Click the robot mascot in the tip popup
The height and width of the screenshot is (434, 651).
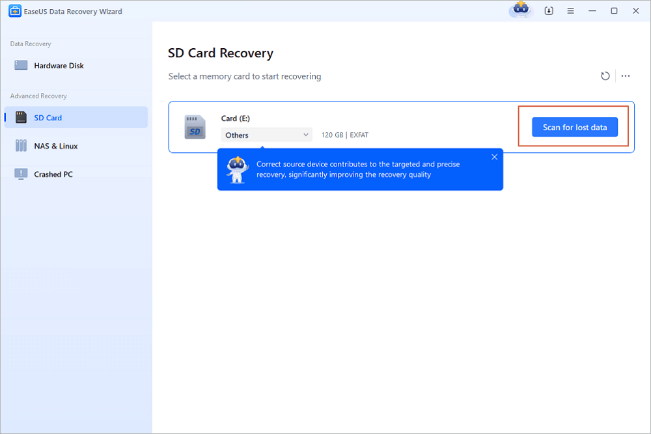click(x=237, y=169)
